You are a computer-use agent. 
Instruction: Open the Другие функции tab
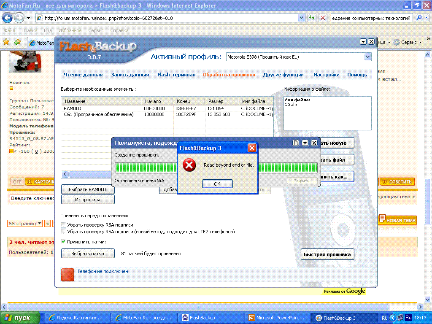pyautogui.click(x=283, y=75)
